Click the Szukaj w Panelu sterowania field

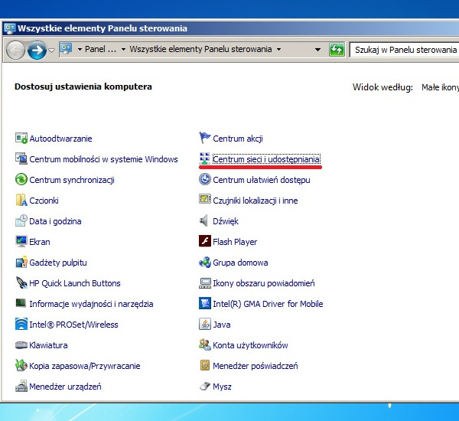pos(404,50)
